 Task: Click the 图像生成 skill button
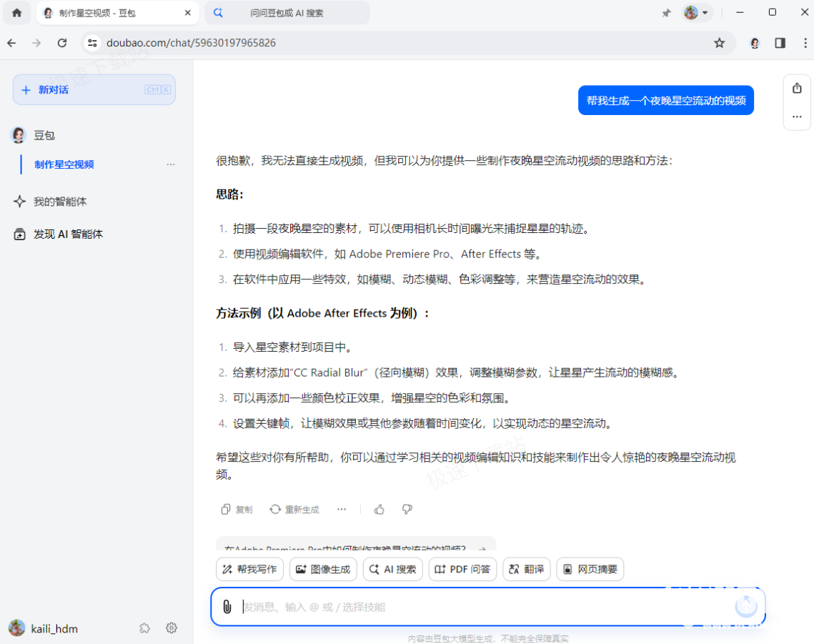(x=323, y=570)
